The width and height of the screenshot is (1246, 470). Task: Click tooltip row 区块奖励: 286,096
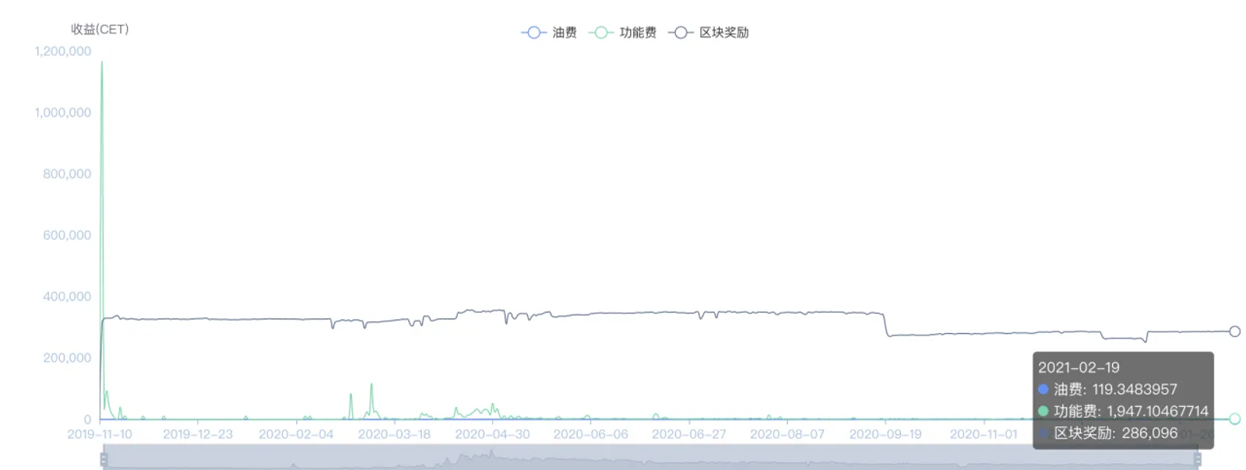pos(1107,433)
